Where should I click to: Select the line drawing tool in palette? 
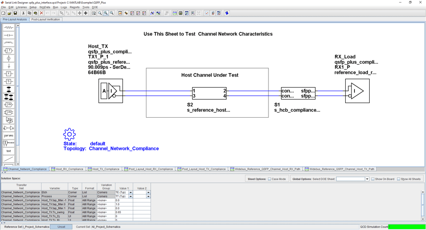9,159
